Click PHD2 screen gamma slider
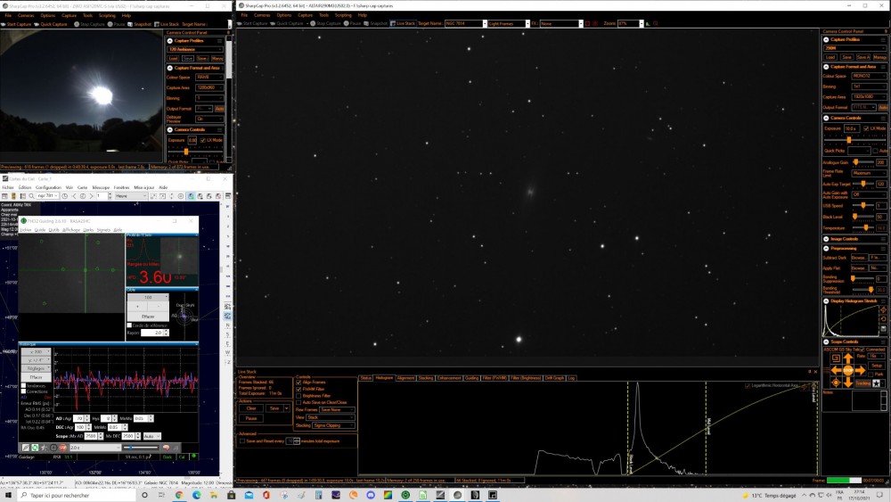 point(141,448)
